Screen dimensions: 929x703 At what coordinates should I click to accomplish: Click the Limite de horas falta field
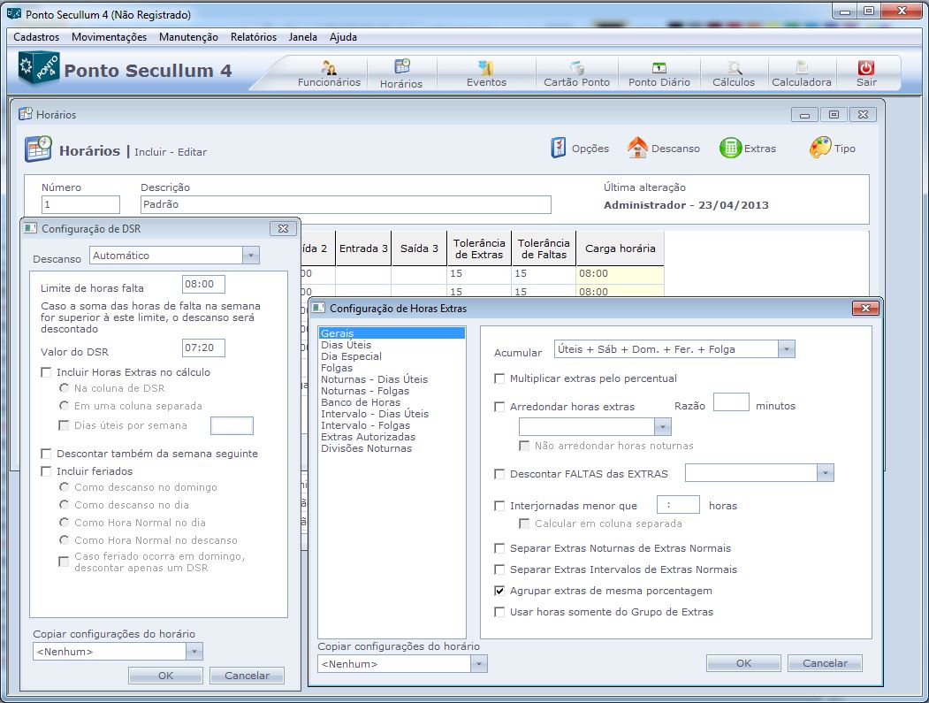click(x=203, y=284)
